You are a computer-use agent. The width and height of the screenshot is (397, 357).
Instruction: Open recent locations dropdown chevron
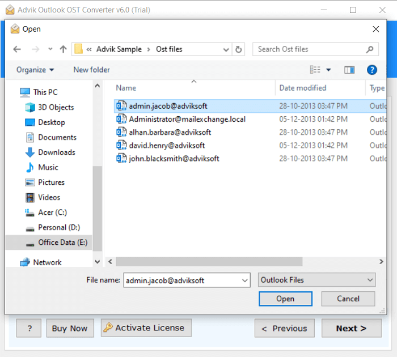[x=50, y=49]
